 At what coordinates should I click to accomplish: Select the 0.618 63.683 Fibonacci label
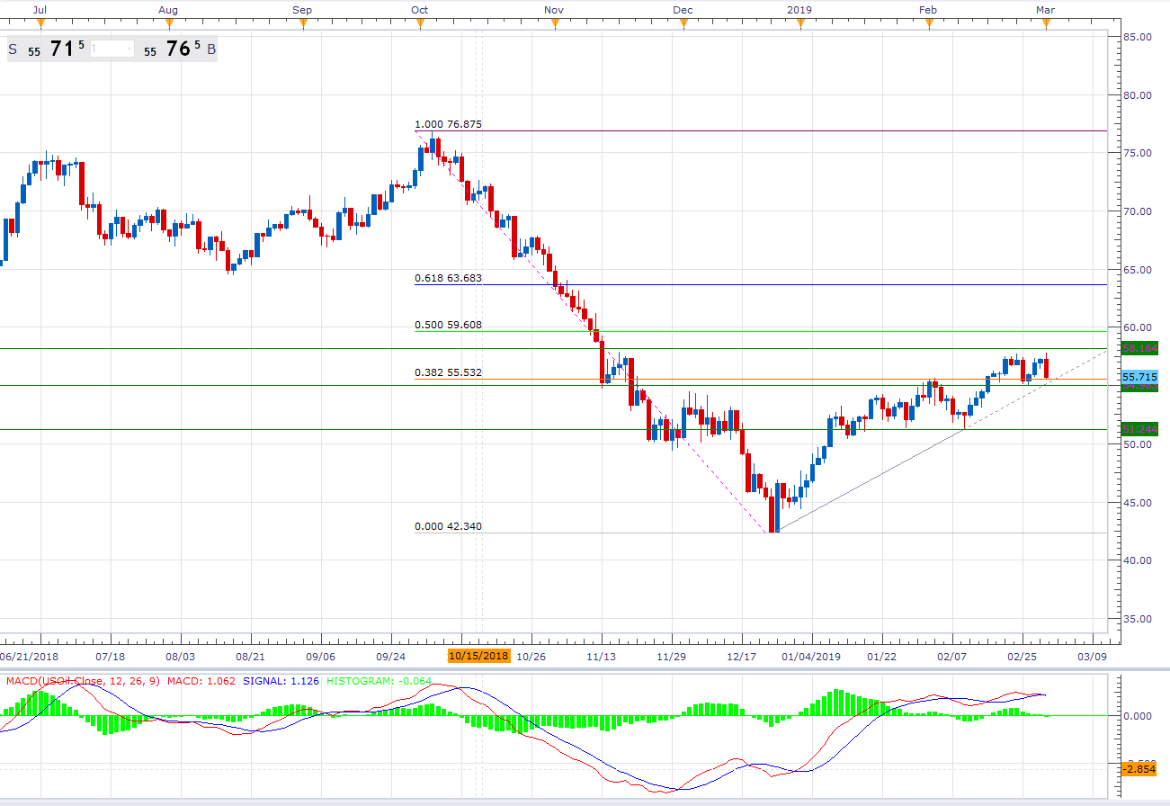[x=449, y=279]
